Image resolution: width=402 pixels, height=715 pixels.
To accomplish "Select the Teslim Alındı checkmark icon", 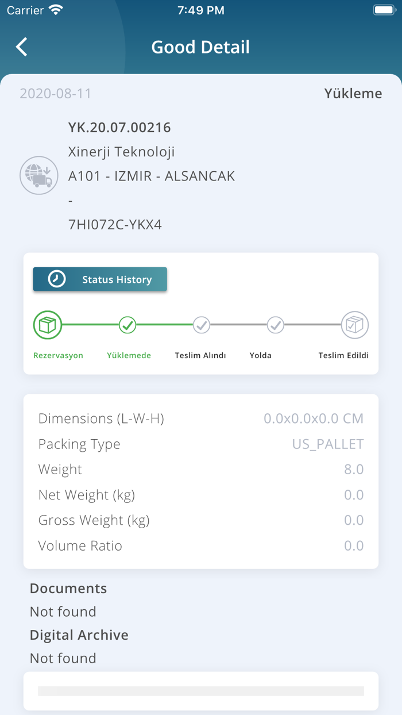I will 201,325.
